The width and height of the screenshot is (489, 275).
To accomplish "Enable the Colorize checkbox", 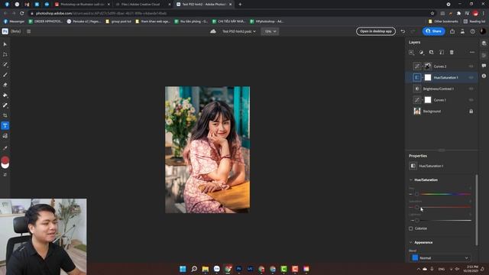I will [x=411, y=228].
